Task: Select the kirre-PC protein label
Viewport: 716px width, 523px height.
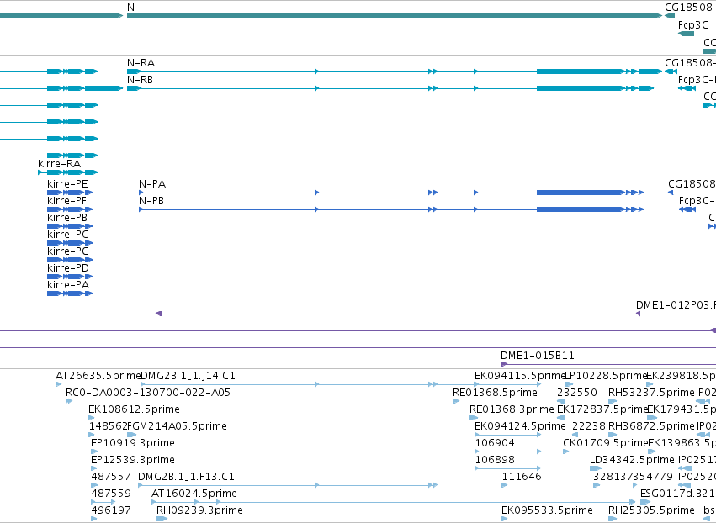Action: click(x=67, y=251)
